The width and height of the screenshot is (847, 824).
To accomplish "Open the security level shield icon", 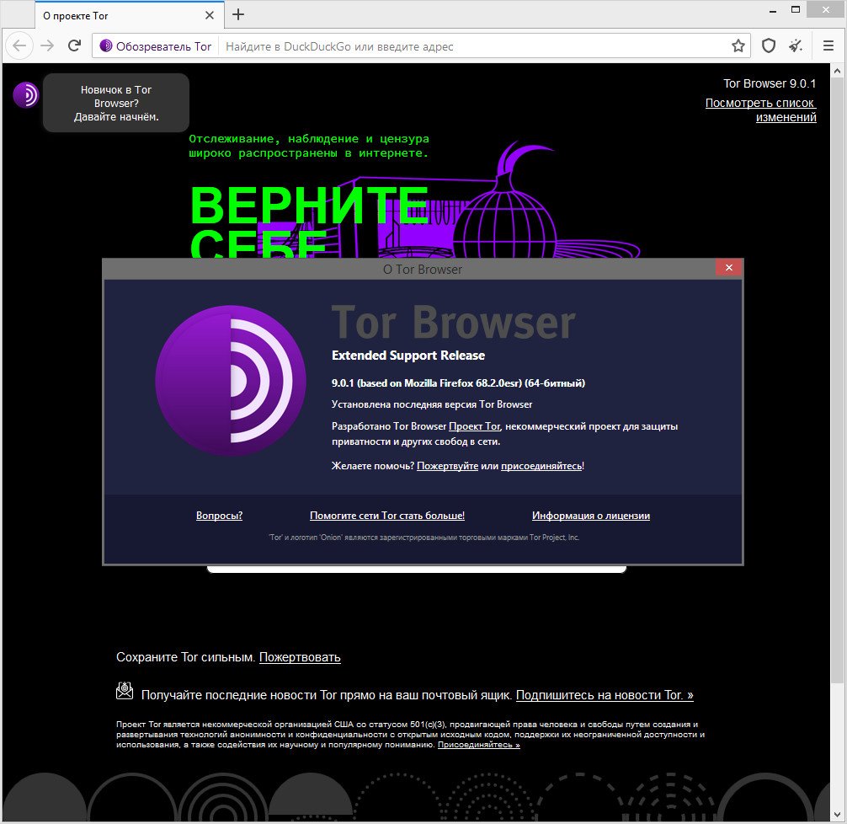I will click(769, 46).
